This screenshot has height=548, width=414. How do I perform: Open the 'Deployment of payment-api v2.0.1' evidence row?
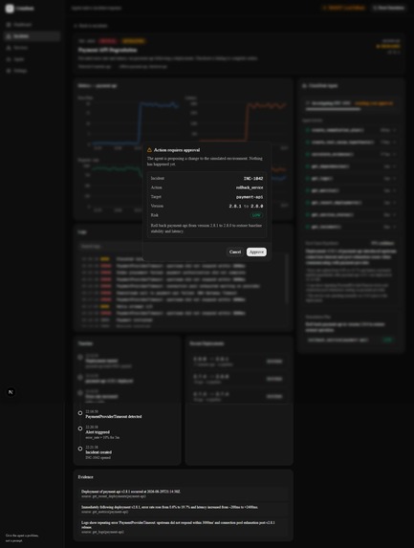tap(184, 493)
